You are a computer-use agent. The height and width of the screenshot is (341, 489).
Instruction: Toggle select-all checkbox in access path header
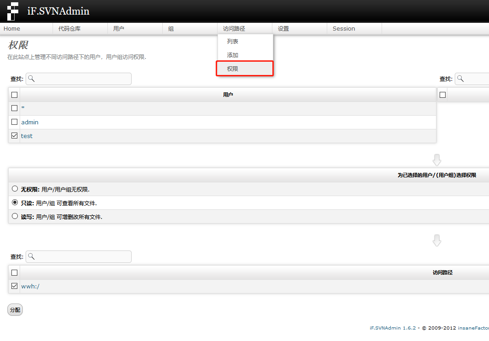point(14,272)
